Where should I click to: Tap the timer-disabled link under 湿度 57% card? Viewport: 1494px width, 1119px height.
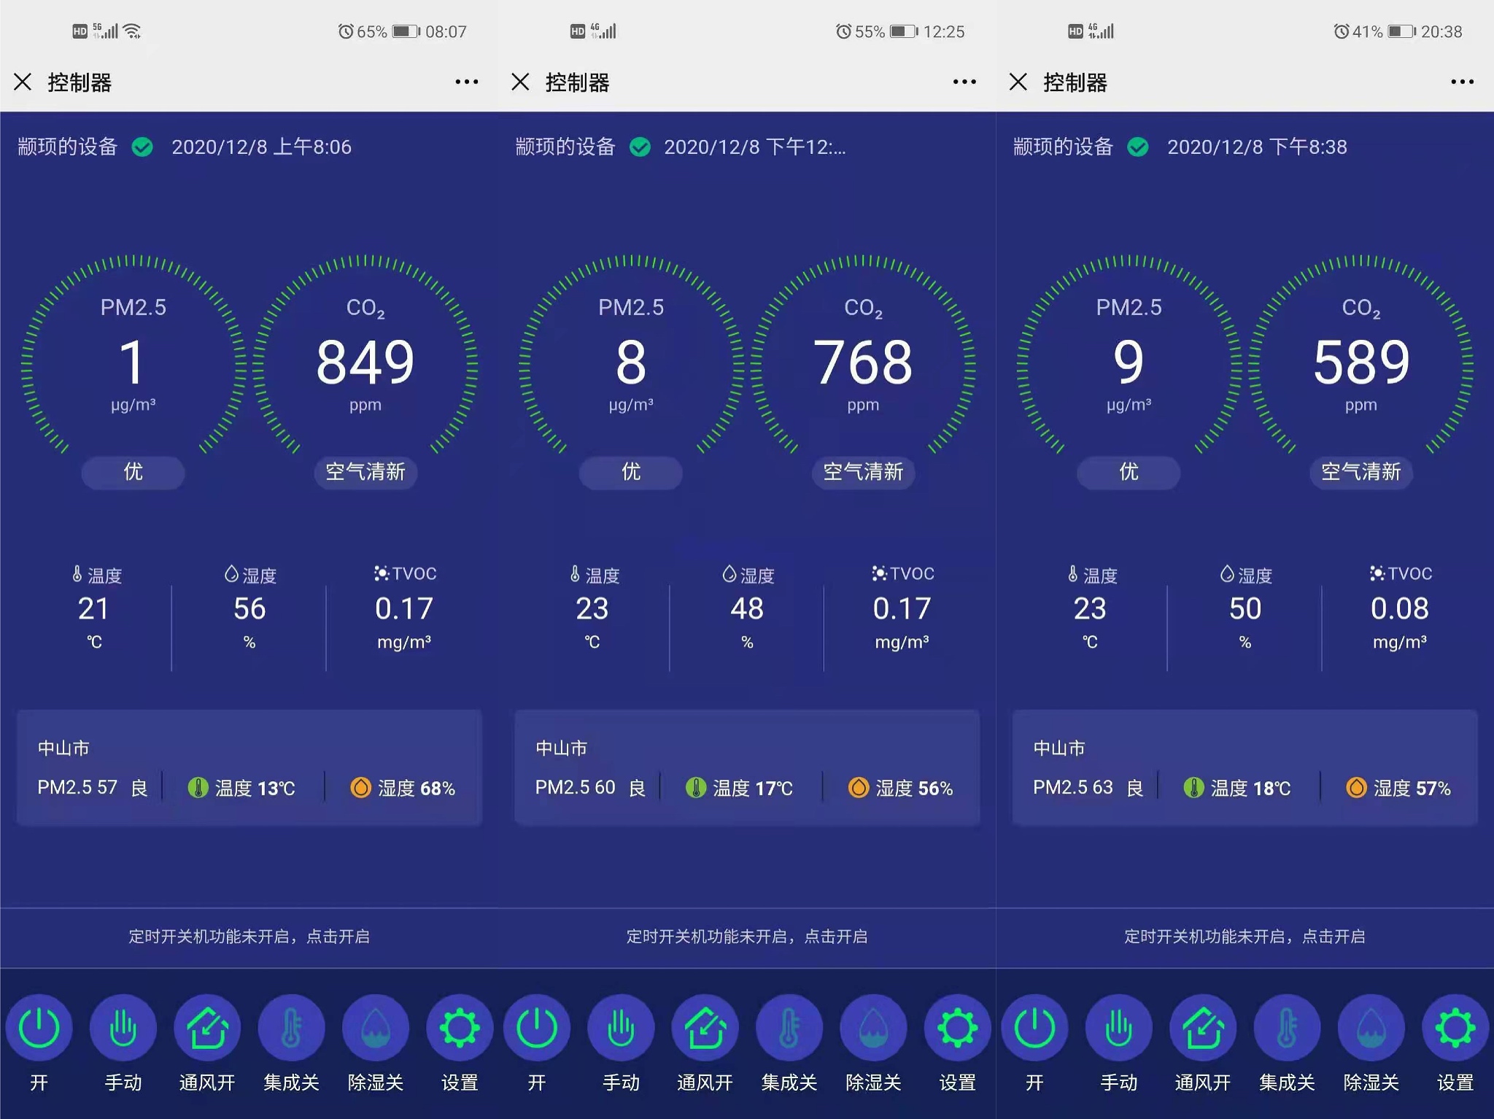pyautogui.click(x=1245, y=937)
